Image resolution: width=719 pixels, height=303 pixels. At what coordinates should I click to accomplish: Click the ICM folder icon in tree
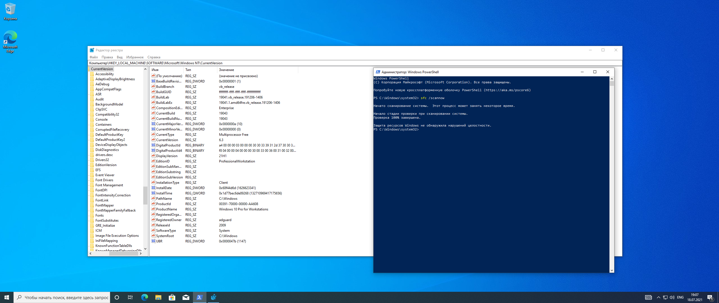click(92, 231)
